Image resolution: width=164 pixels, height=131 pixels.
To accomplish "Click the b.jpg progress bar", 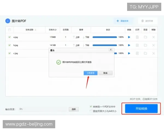I will [105, 45].
